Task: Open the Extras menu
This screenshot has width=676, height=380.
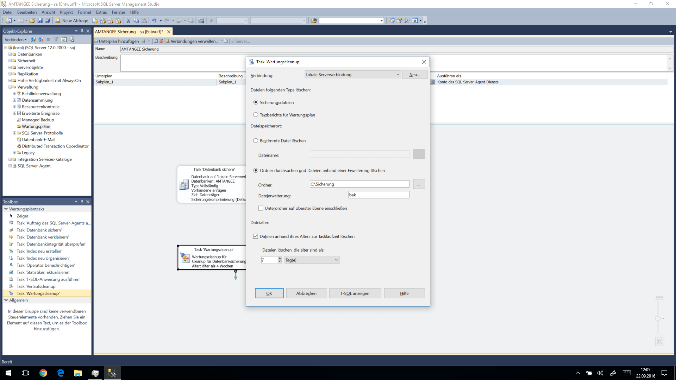Action: [x=101, y=12]
